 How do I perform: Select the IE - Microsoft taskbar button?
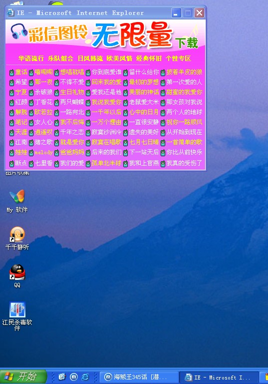(x=219, y=377)
